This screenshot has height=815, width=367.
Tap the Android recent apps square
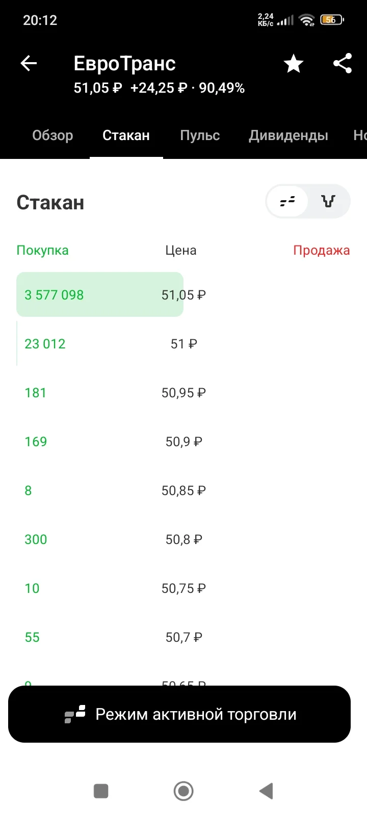click(x=101, y=791)
